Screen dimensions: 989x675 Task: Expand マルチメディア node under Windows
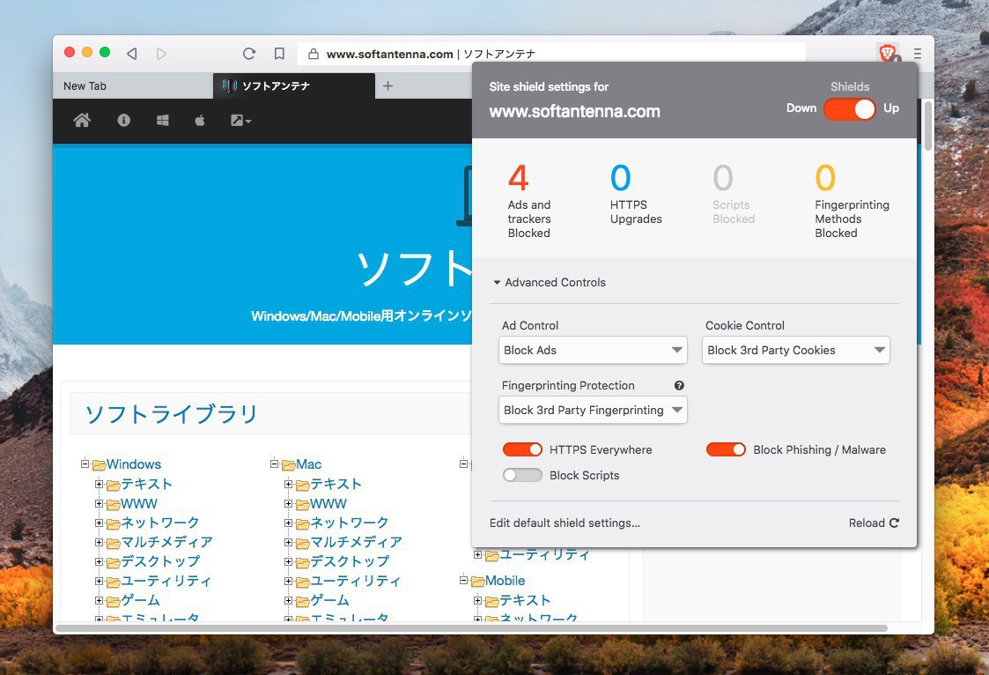pyautogui.click(x=99, y=542)
